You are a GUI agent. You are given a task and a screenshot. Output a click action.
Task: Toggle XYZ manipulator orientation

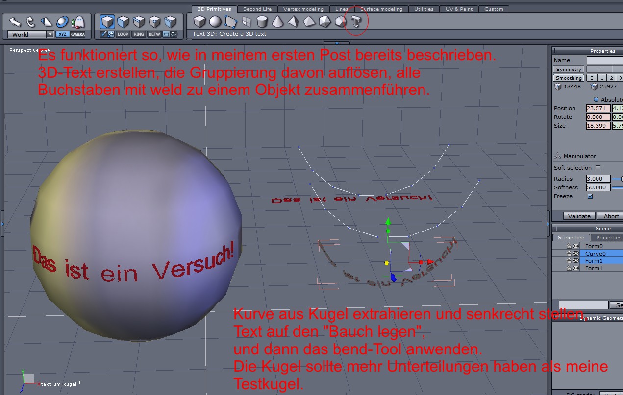[x=62, y=34]
